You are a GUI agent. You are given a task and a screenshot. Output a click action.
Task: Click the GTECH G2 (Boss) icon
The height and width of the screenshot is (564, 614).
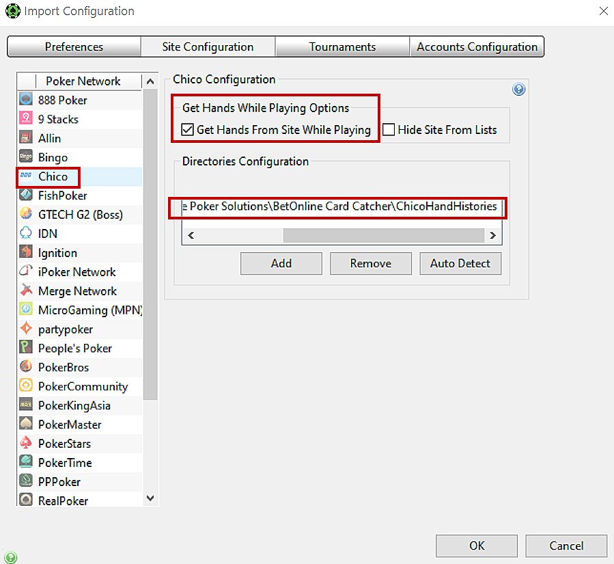[26, 214]
